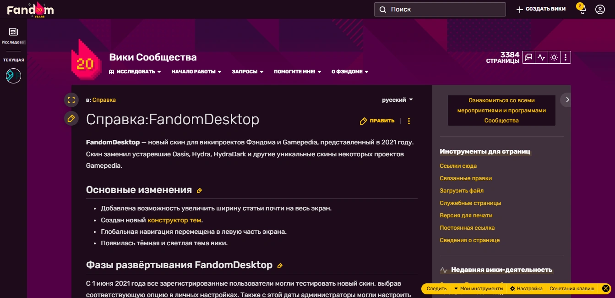Toggle the light/dark theme sun icon

point(554,57)
